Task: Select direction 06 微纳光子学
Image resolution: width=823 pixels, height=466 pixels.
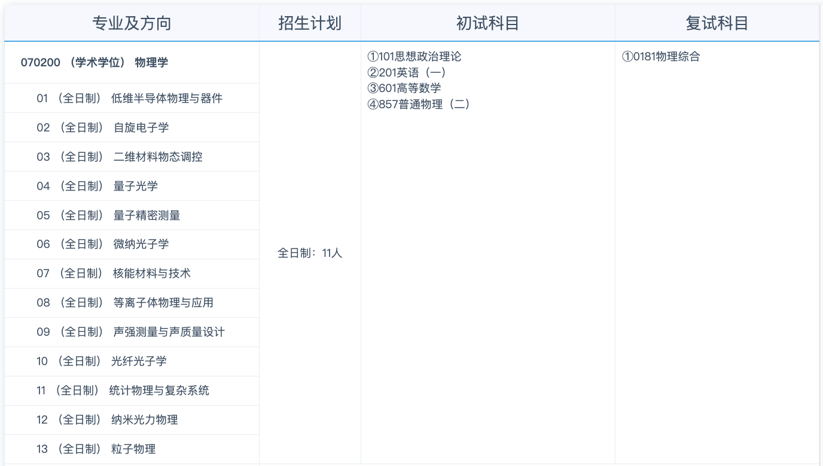Action: (x=132, y=245)
